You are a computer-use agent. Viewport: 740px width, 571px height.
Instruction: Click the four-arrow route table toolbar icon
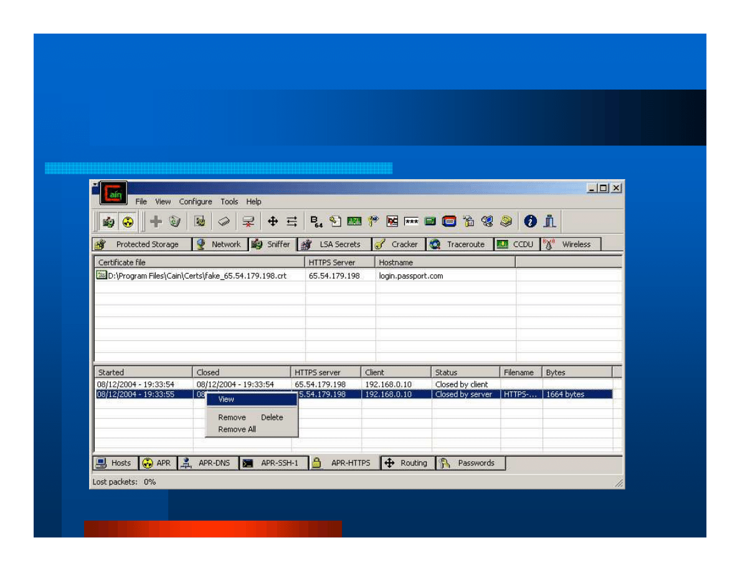point(272,221)
